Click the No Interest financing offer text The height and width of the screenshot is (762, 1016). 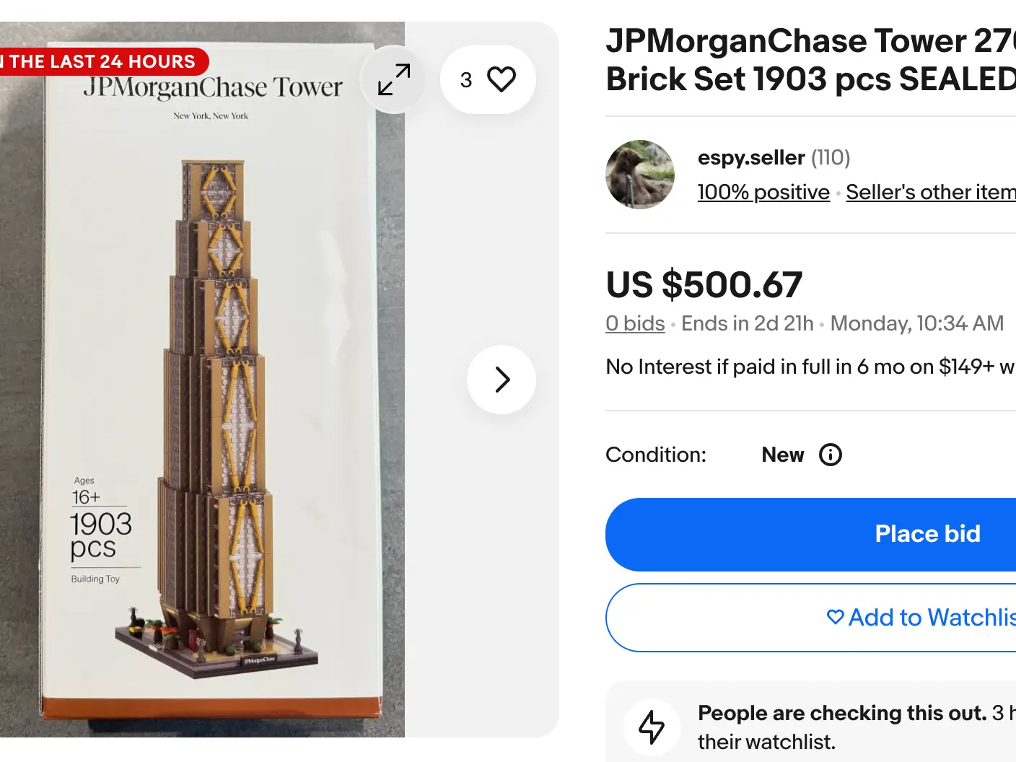pos(794,367)
